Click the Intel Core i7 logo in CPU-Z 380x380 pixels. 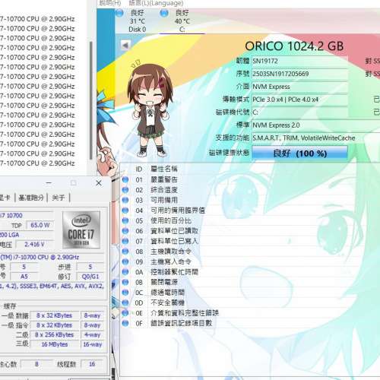coord(81,230)
